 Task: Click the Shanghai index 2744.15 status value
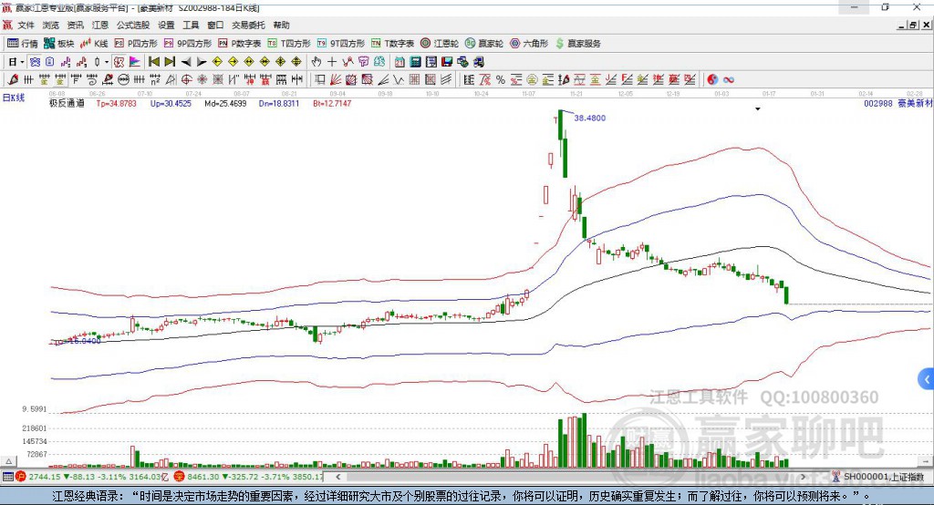44,477
